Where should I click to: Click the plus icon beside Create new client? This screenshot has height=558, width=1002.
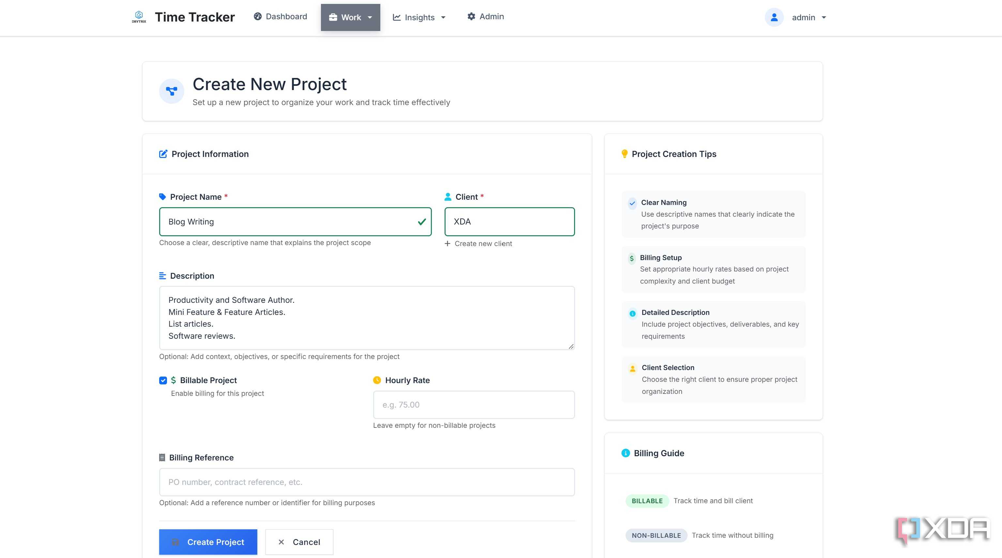click(447, 243)
